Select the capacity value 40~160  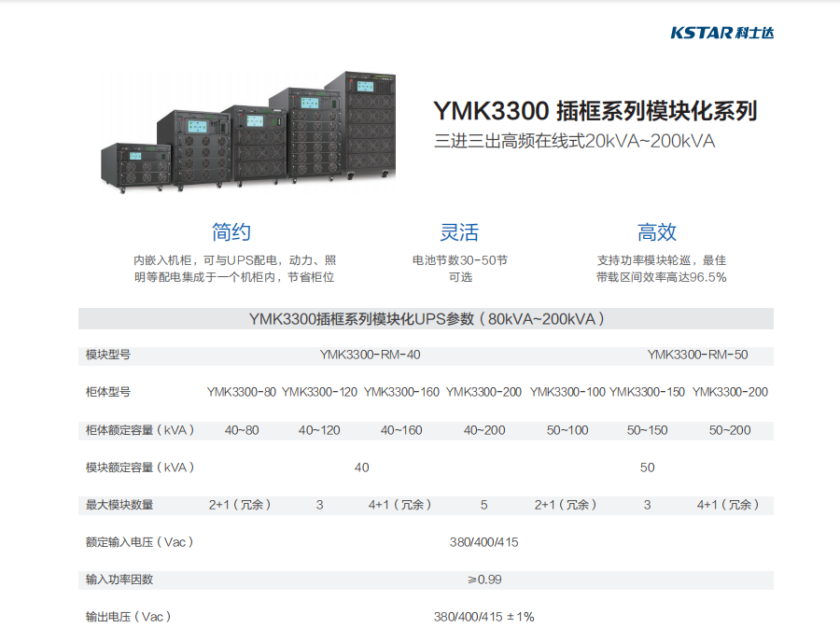point(401,430)
